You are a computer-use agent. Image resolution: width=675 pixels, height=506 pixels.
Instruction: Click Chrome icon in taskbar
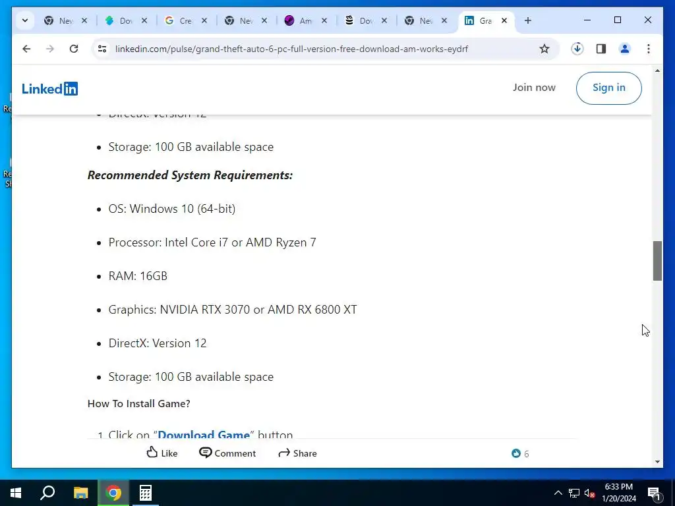[x=113, y=493]
